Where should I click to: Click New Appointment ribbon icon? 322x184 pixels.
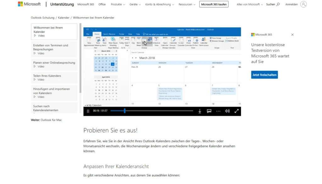[89, 42]
